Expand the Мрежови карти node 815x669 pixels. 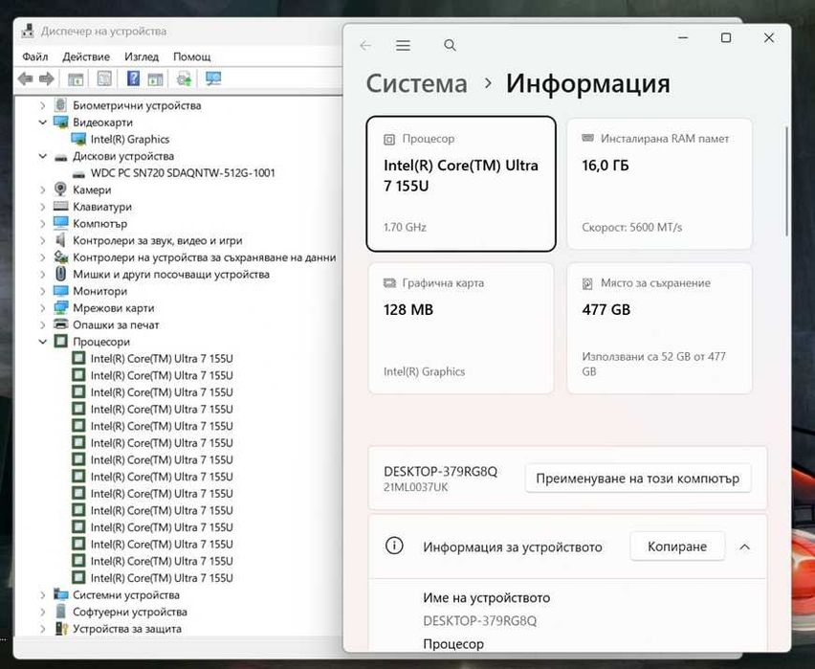[x=43, y=308]
